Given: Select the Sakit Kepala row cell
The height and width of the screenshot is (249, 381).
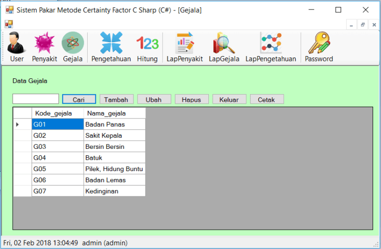Looking at the screenshot, I should click(x=114, y=135).
